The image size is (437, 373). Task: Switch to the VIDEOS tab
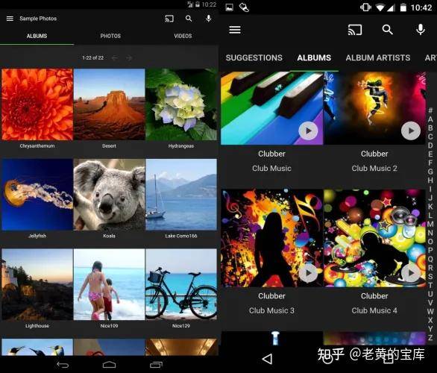[183, 36]
